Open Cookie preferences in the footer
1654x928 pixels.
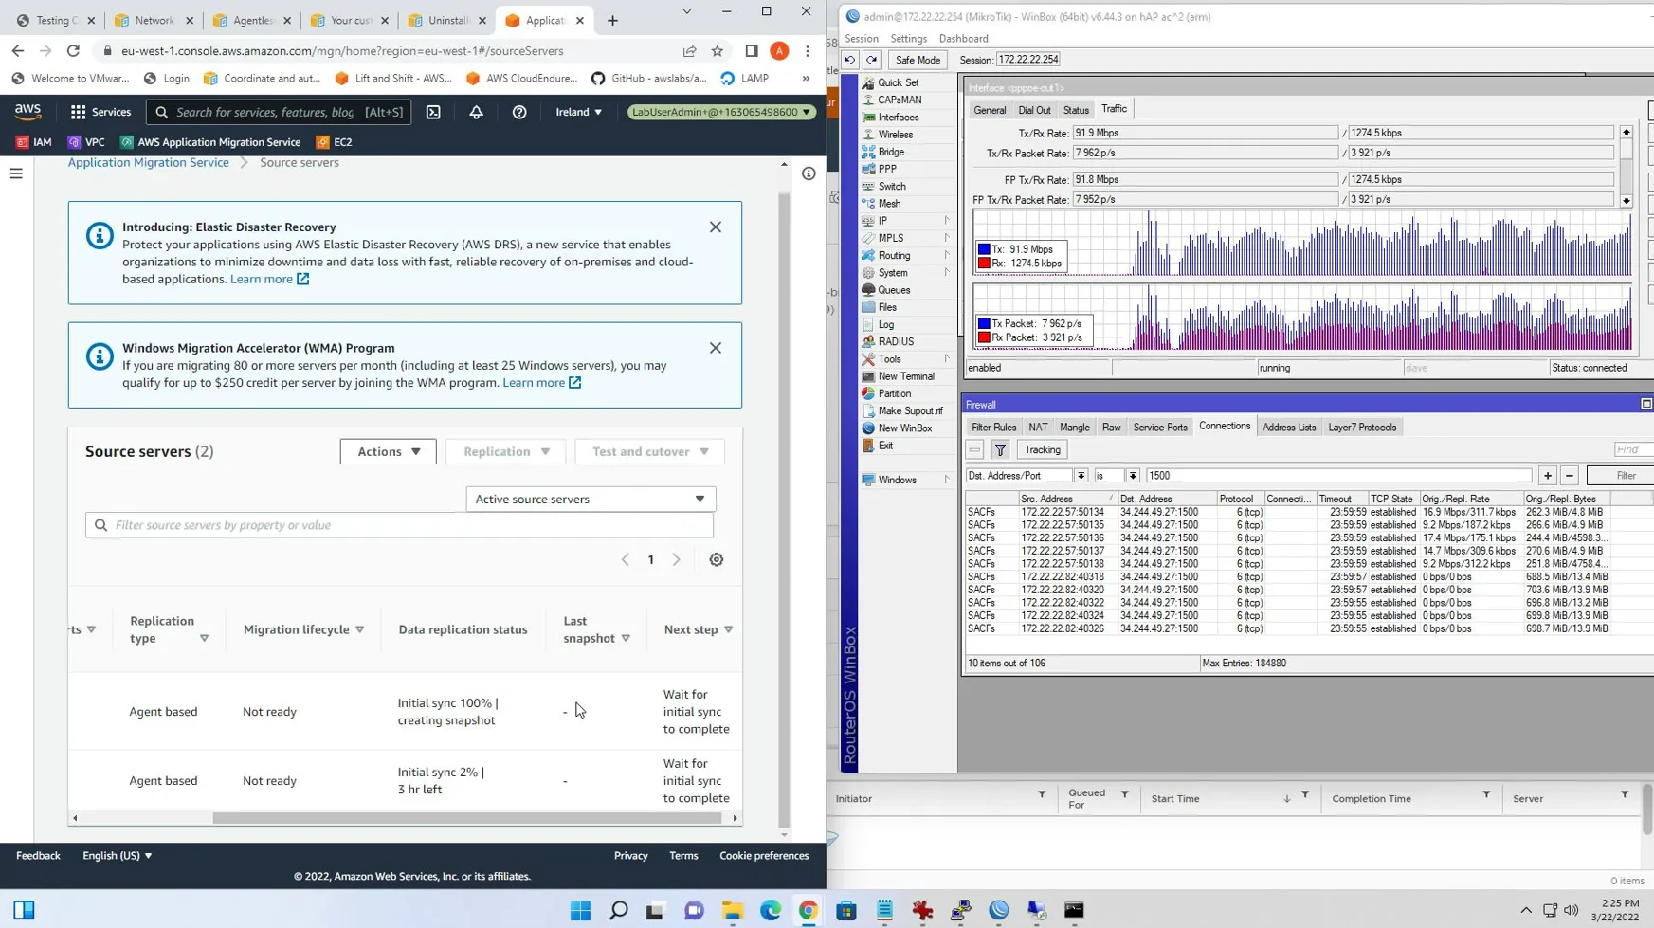click(764, 856)
